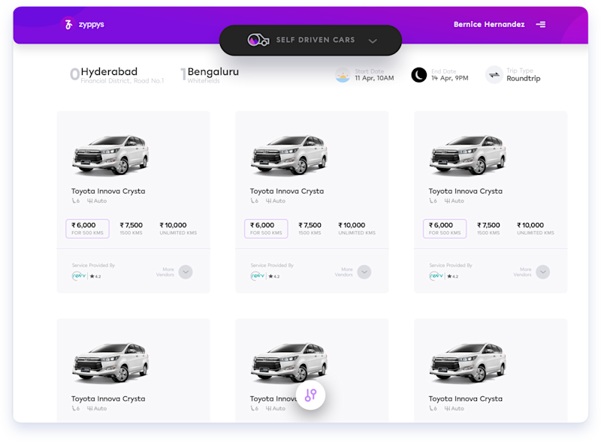Select the ₹6,000 plan on the top-right card
The image size is (601, 442).
click(445, 229)
